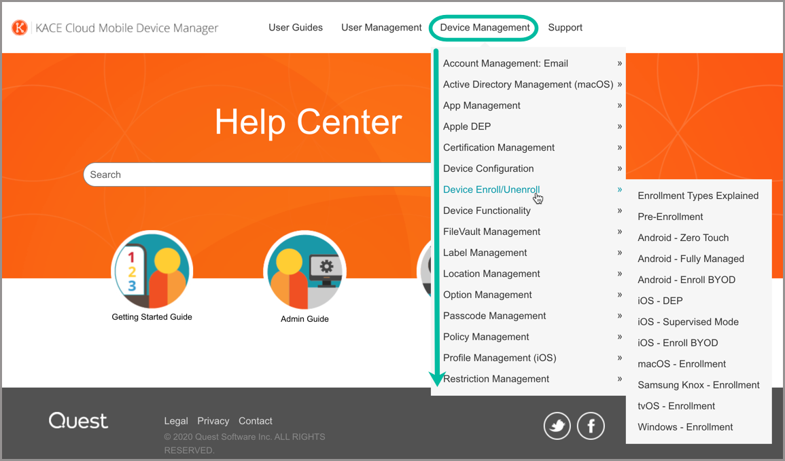Open Windows - Enrollment page
Image resolution: width=785 pixels, height=461 pixels.
[685, 428]
